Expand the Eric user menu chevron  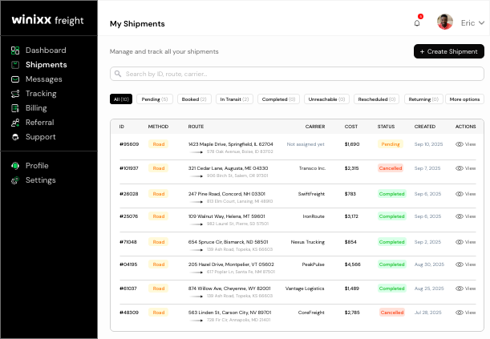pyautogui.click(x=481, y=23)
